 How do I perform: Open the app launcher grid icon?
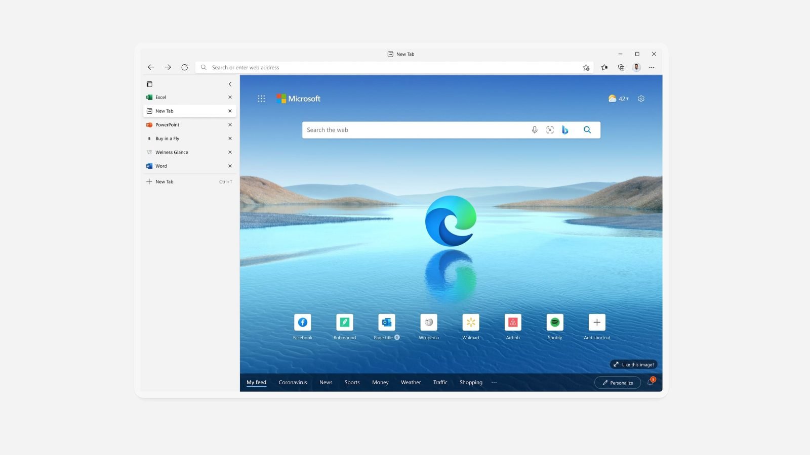[x=262, y=98]
